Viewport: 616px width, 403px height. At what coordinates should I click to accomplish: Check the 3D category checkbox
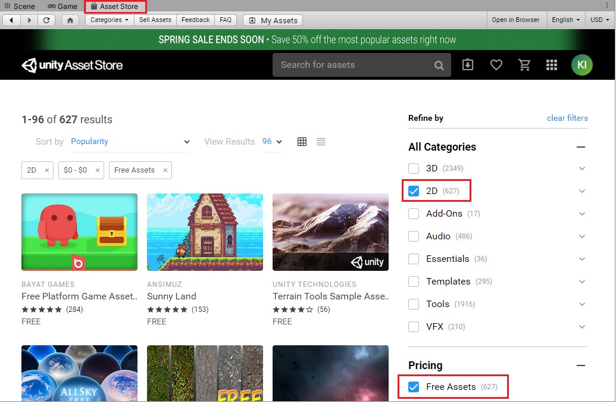(x=414, y=168)
